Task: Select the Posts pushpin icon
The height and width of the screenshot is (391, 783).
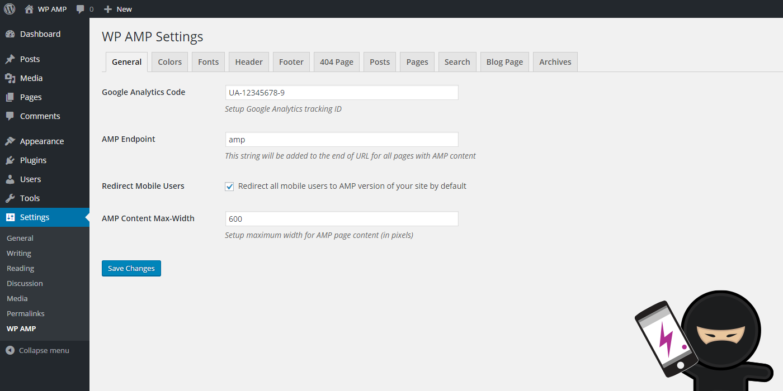Action: 11,59
